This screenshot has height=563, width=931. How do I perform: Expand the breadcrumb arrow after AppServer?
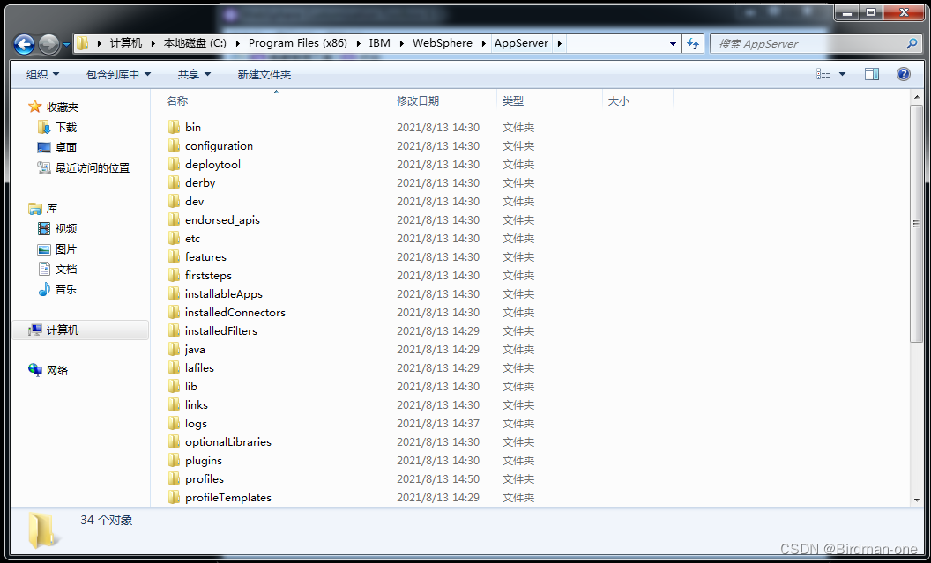pyautogui.click(x=559, y=43)
